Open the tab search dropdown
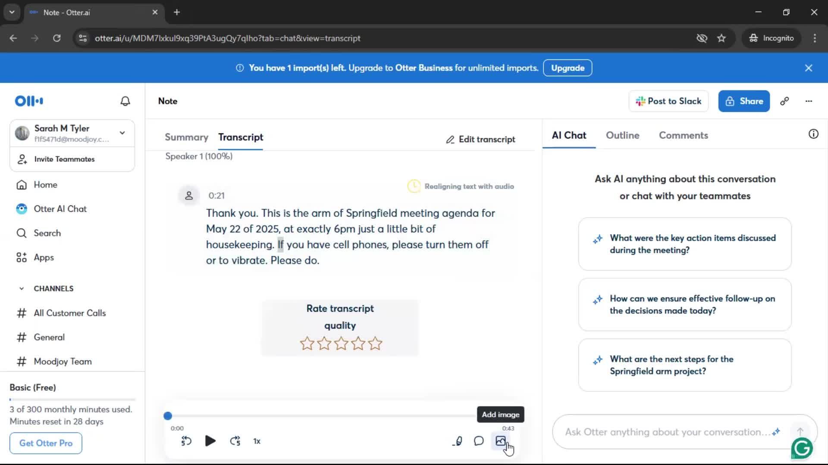 (12, 12)
